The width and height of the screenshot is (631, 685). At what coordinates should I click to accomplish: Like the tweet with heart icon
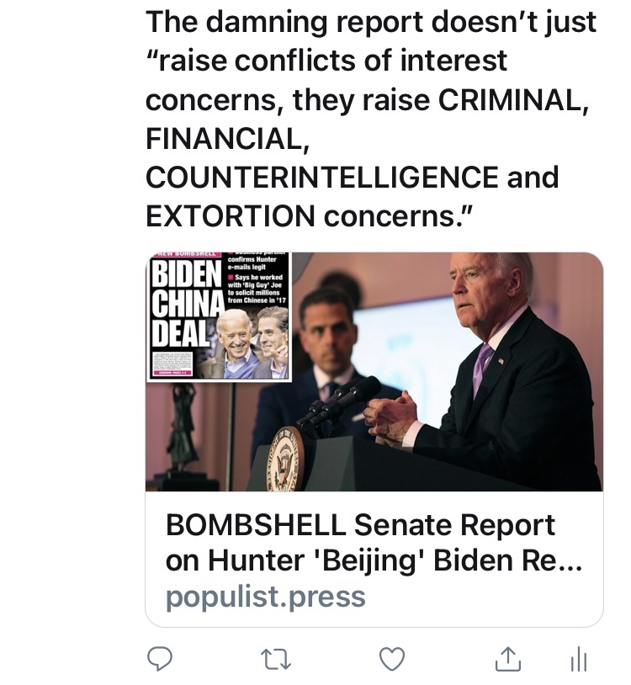[392, 660]
